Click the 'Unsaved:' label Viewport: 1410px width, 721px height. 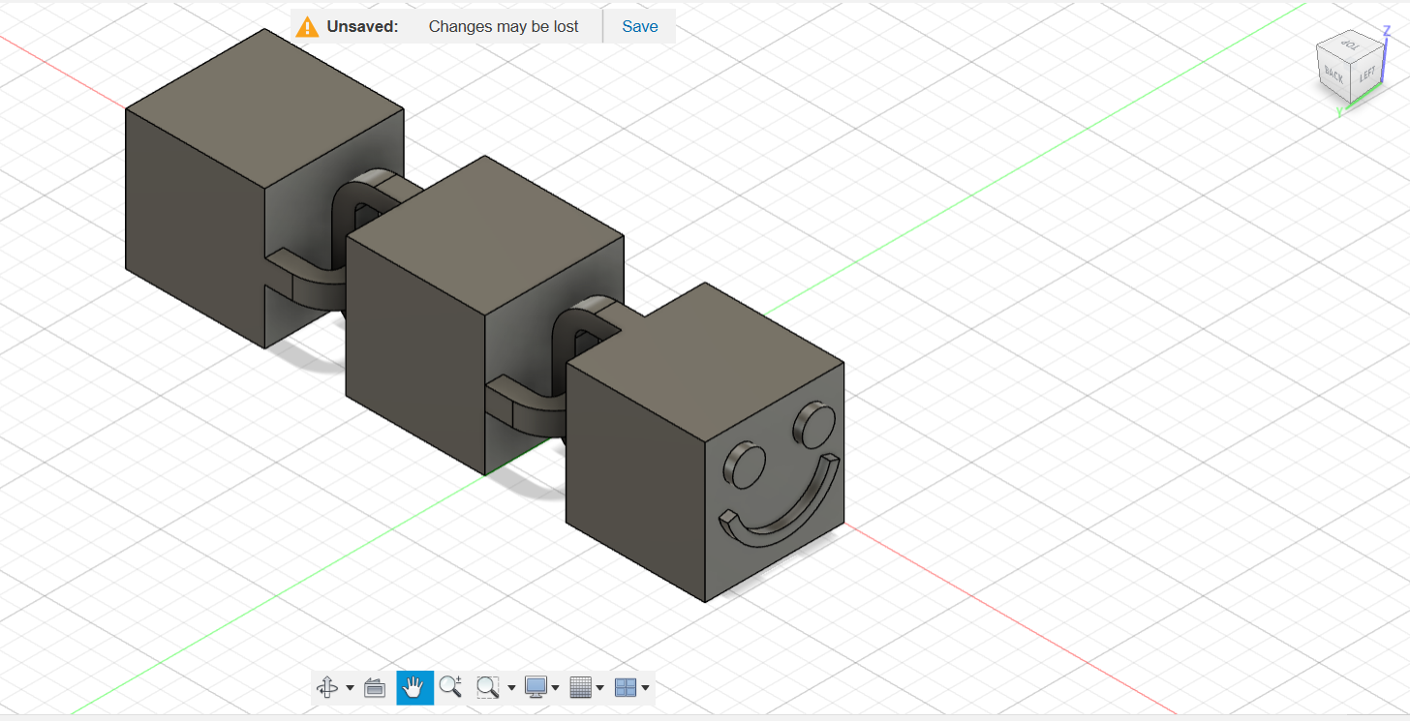[362, 26]
